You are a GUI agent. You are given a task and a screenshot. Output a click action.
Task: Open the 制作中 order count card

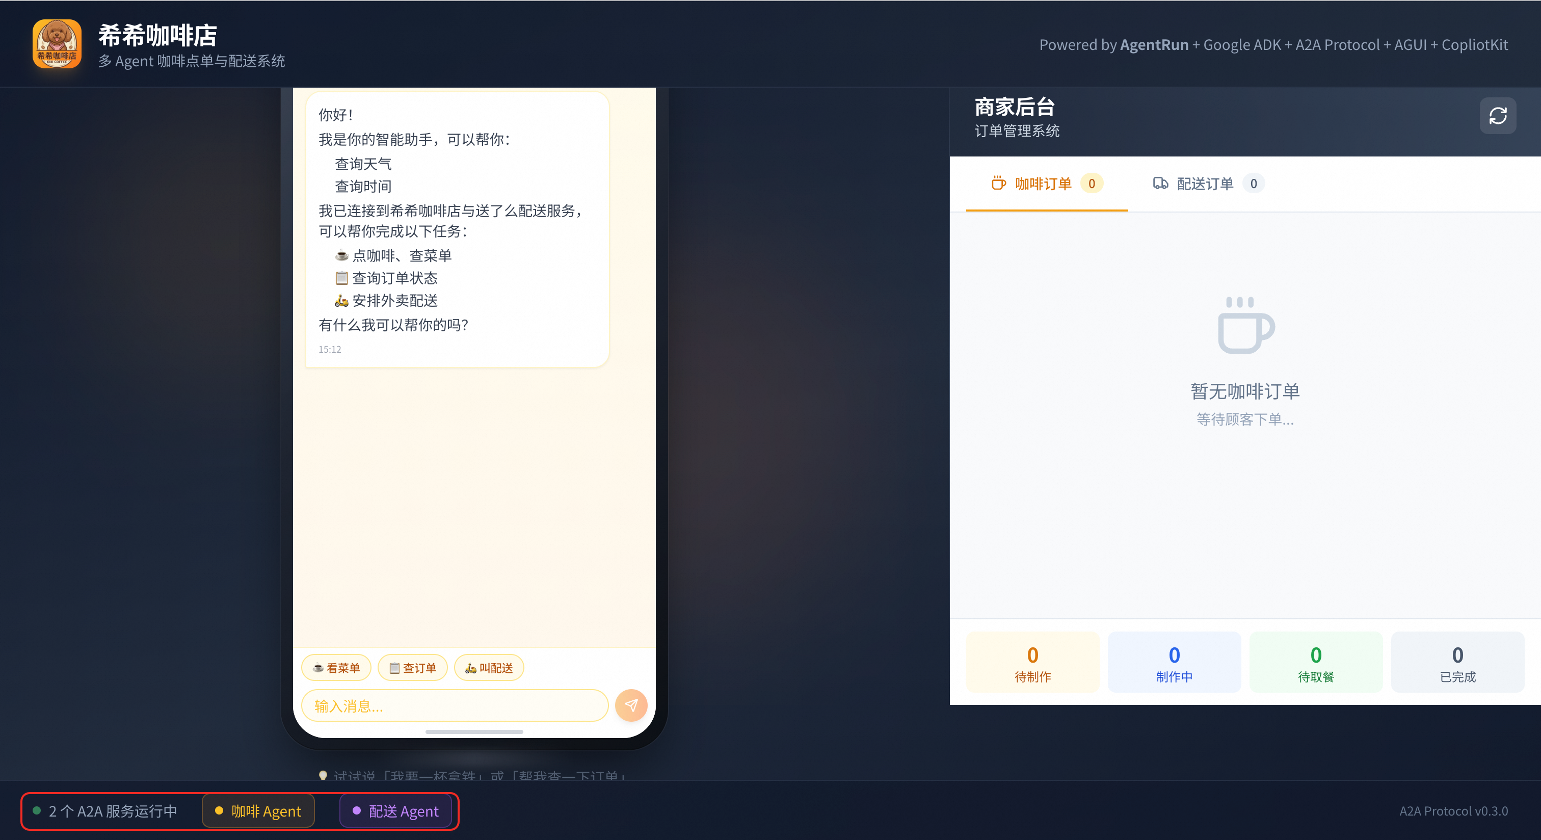[x=1174, y=662]
